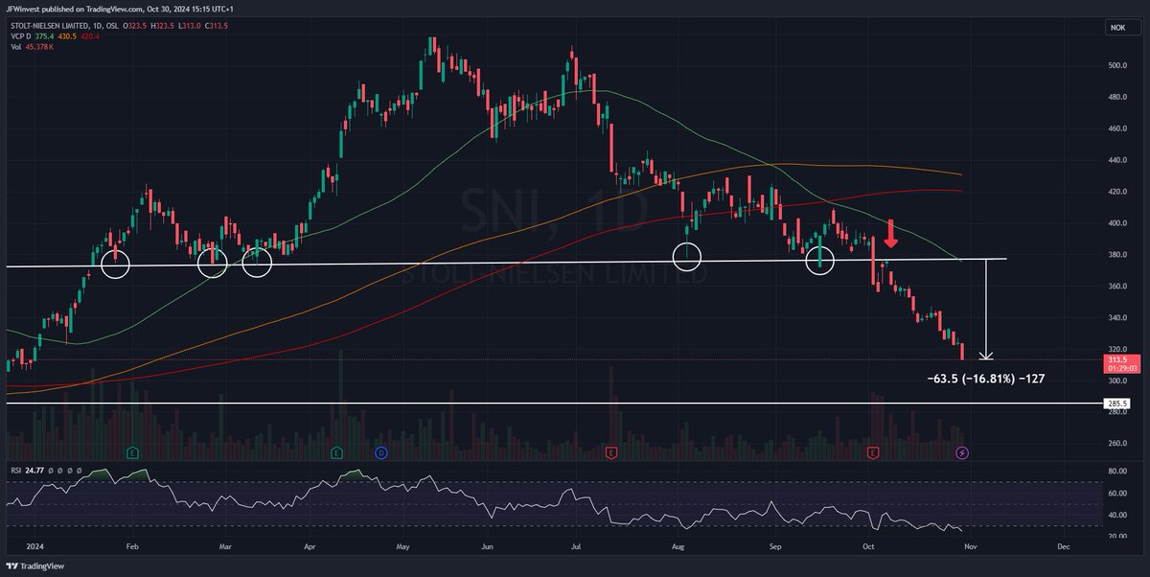Click the Oct time axis label
Image resolution: width=1150 pixels, height=577 pixels.
869,546
